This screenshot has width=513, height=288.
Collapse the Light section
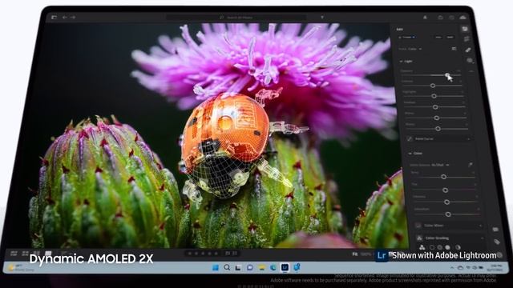pos(401,62)
